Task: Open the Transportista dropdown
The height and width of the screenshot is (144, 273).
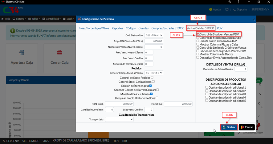Action: (119, 119)
